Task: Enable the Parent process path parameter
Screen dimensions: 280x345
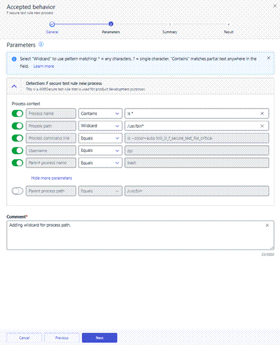Action: pos(17,191)
